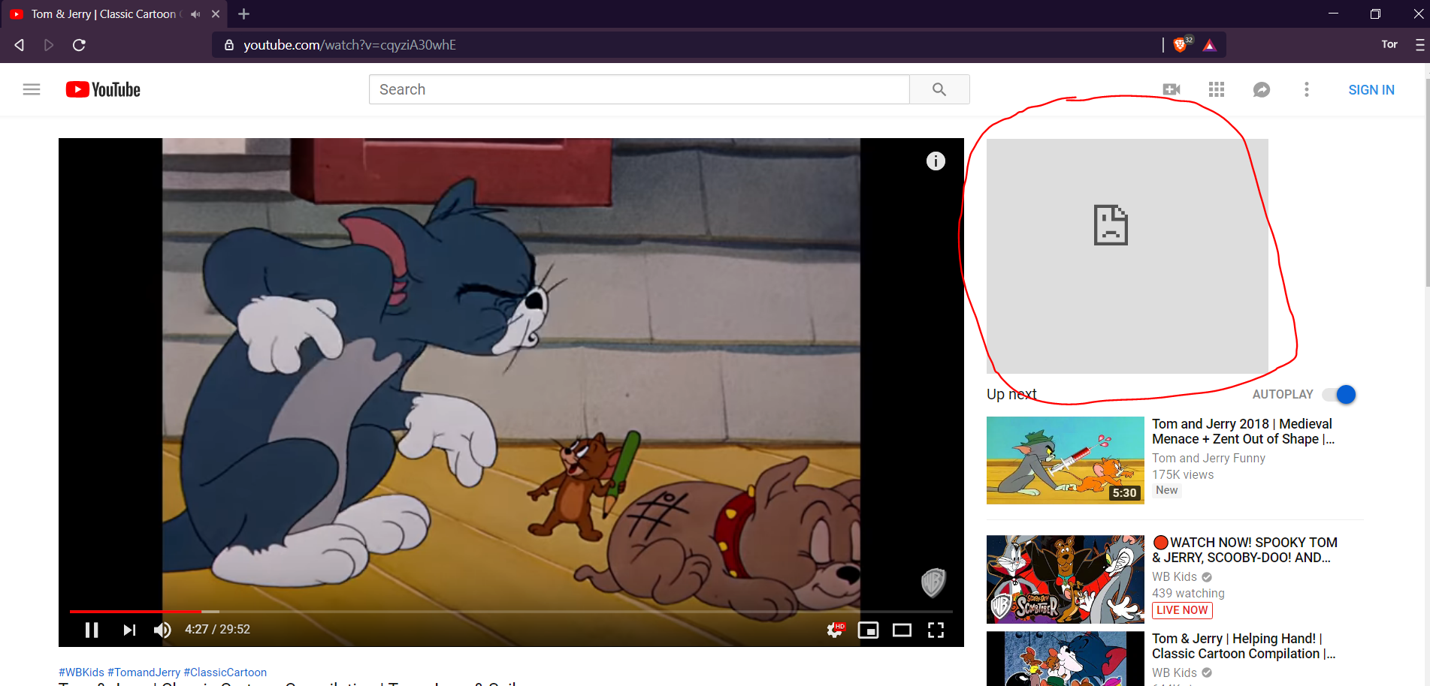Open the Brave Shields panel

1179,44
